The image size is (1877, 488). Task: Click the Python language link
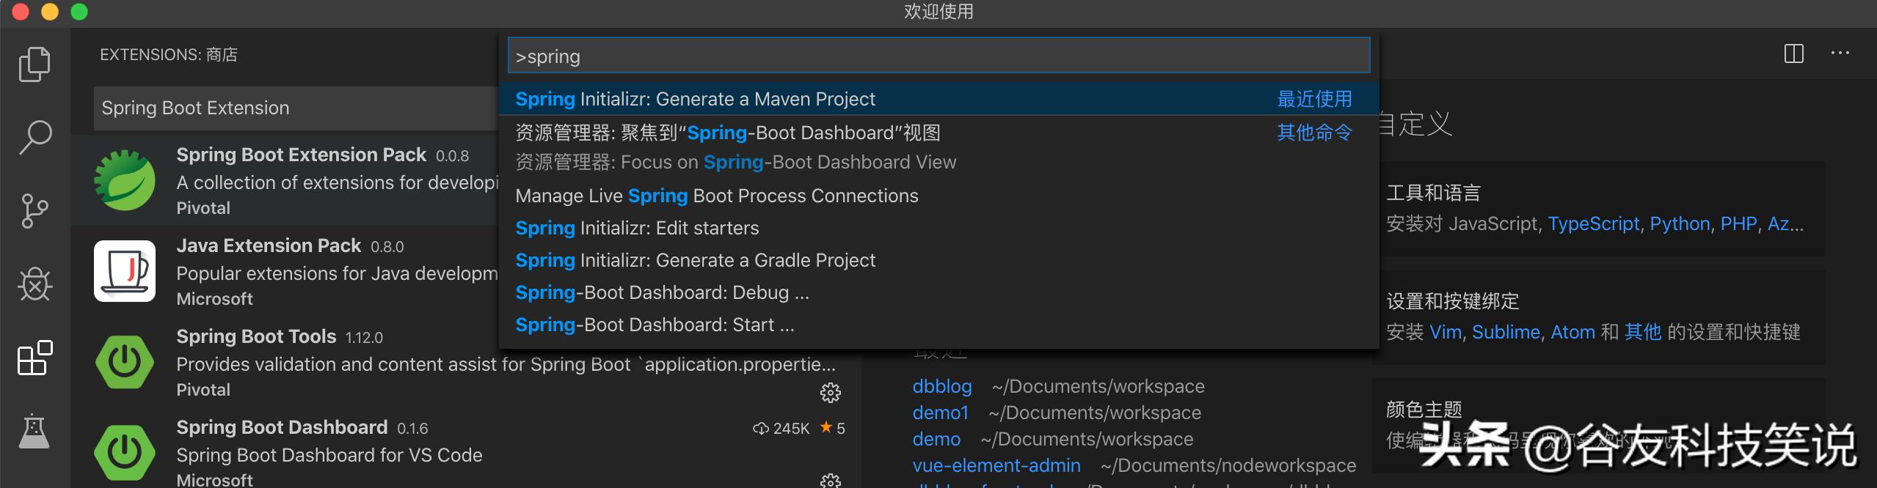coord(1680,223)
